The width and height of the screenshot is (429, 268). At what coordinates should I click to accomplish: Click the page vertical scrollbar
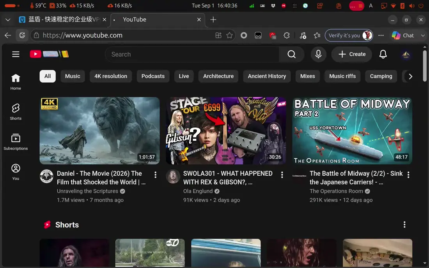point(425,65)
